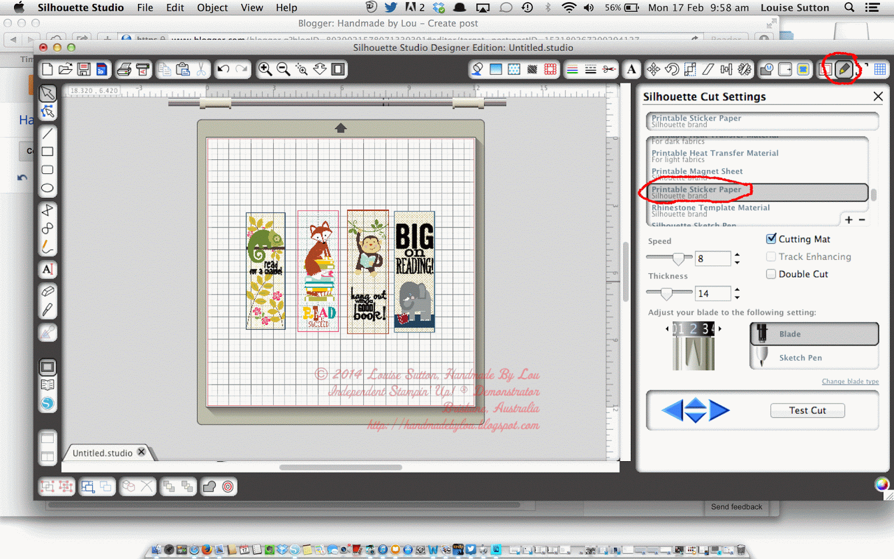
Task: Open the Object menu
Action: pyautogui.click(x=212, y=8)
